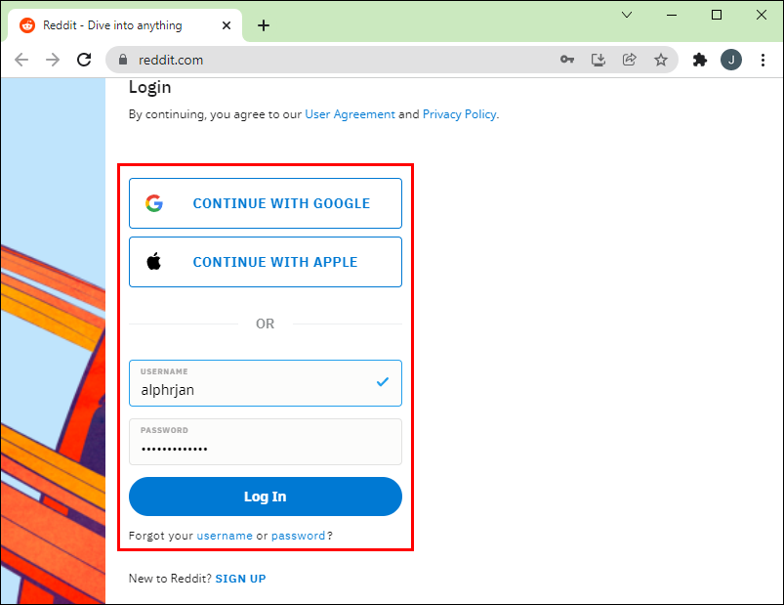Click the forgot username link

tap(225, 536)
